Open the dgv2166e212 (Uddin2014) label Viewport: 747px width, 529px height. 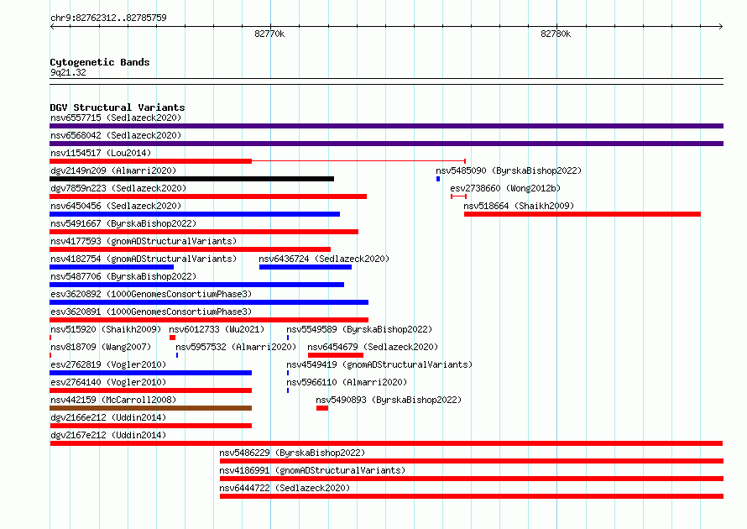pyautogui.click(x=108, y=417)
